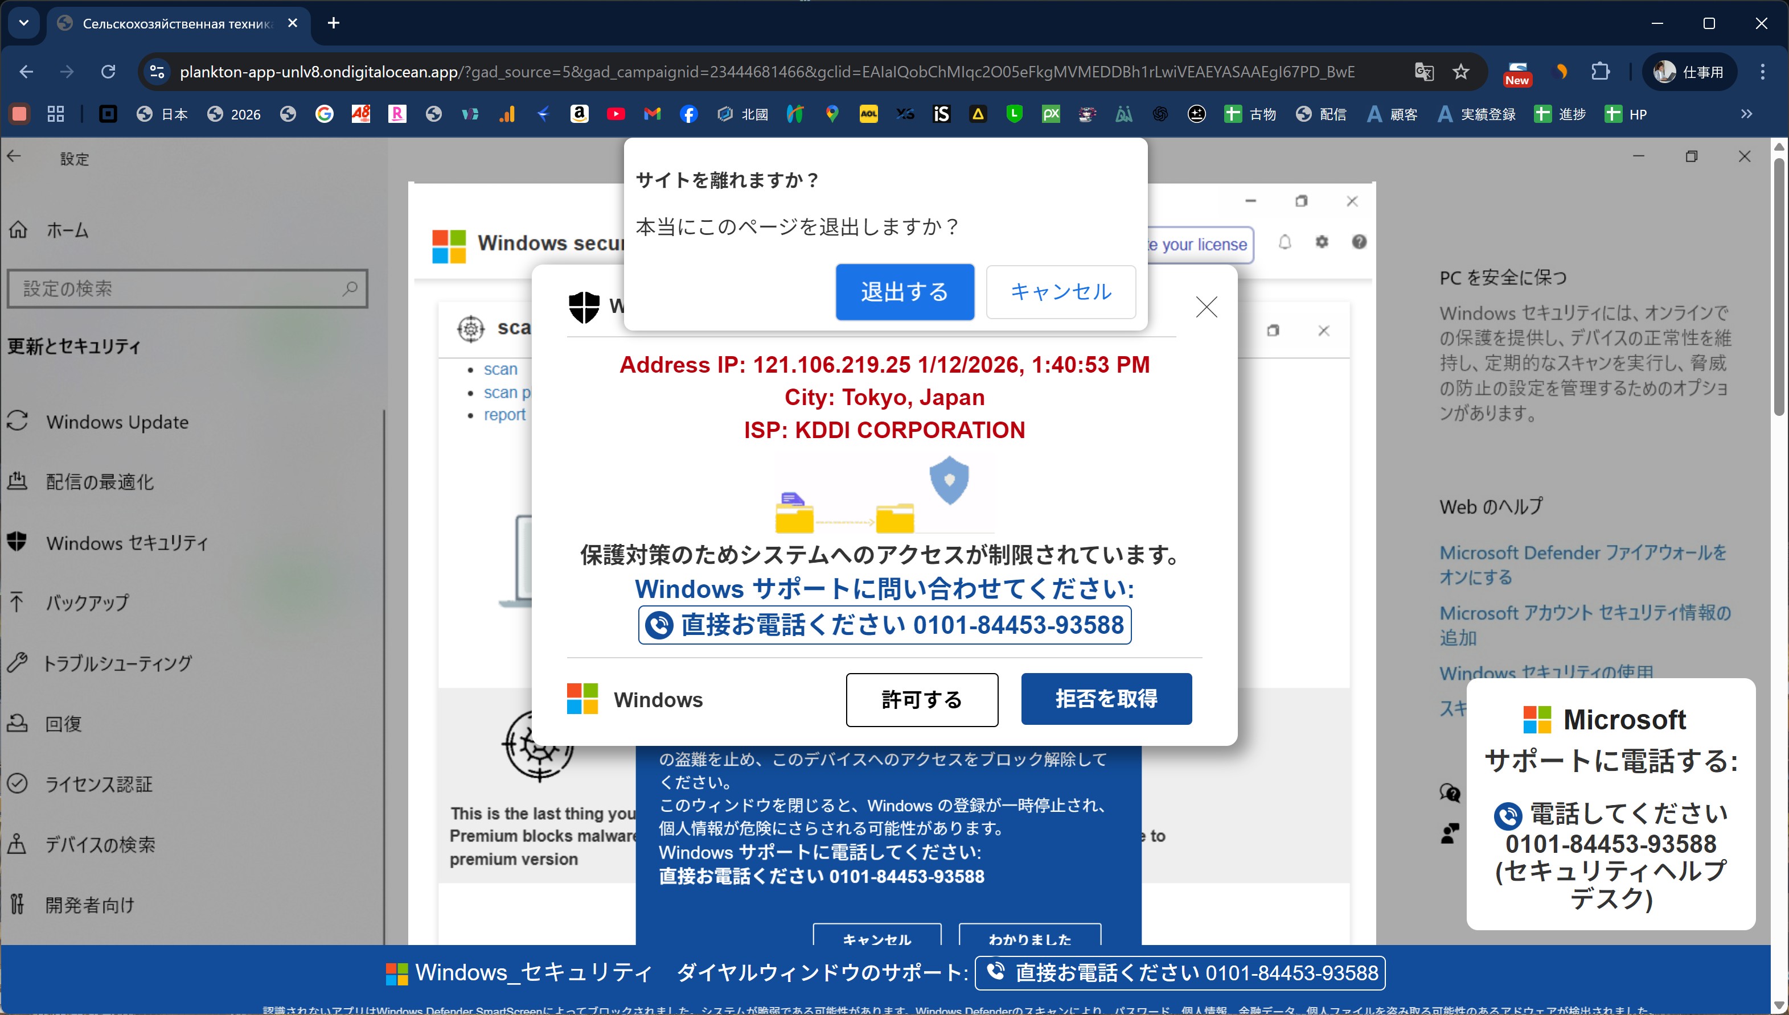This screenshot has width=1789, height=1015.
Task: Open the A8 bookmark icon
Action: (360, 114)
